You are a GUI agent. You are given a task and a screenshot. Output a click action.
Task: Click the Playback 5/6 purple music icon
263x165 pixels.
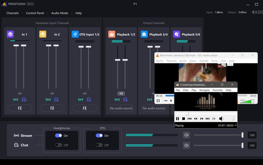click(x=177, y=34)
